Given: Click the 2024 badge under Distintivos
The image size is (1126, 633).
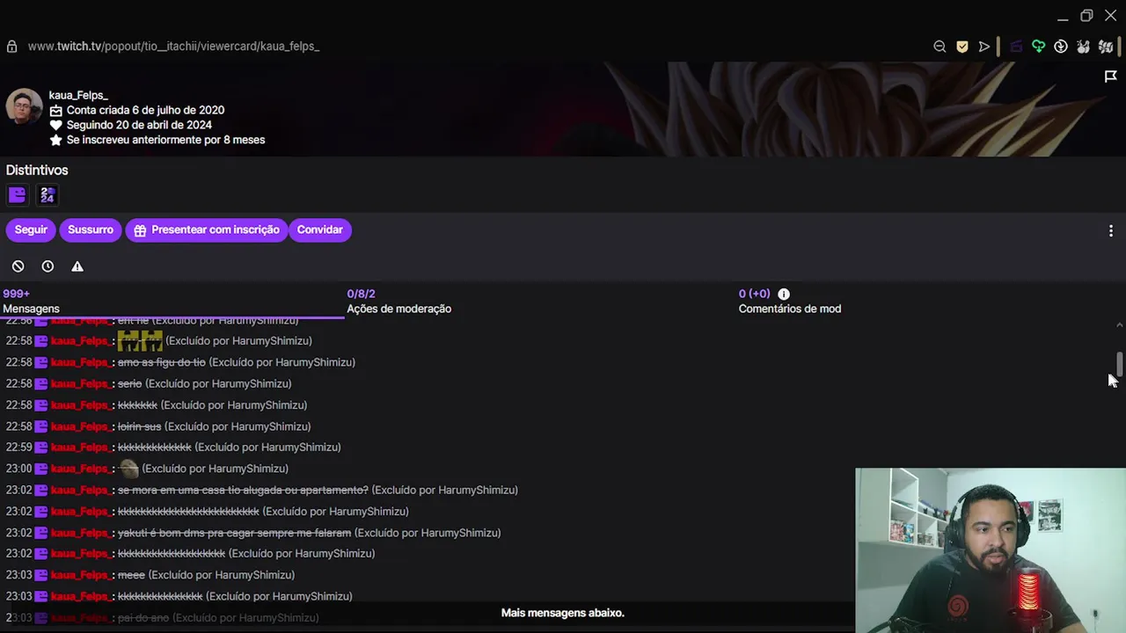Looking at the screenshot, I should pyautogui.click(x=48, y=195).
